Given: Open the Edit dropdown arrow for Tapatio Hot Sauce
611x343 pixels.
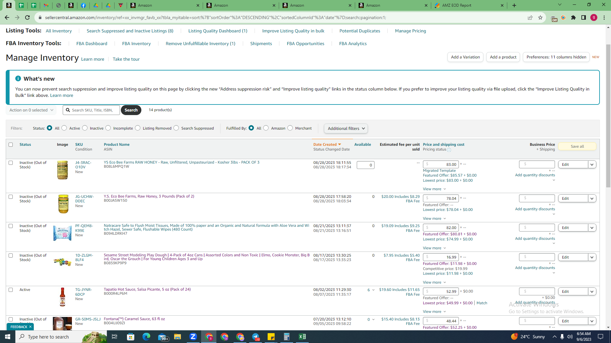Looking at the screenshot, I should point(592,292).
